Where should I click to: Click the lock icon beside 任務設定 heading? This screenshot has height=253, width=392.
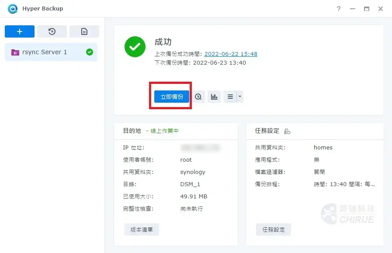(x=287, y=131)
